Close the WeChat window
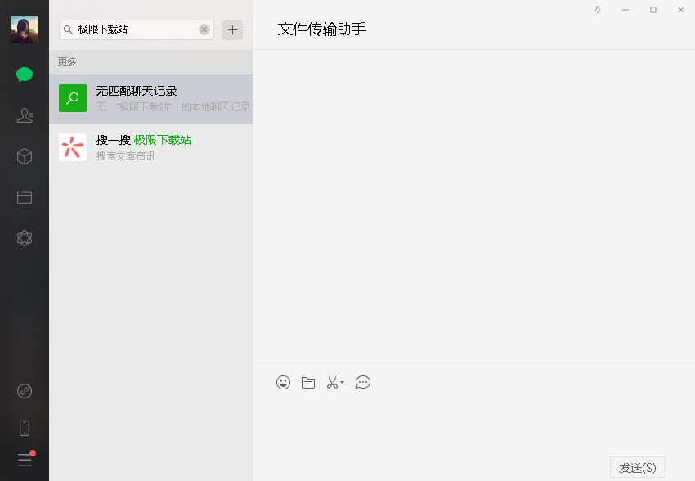The width and height of the screenshot is (695, 481). point(681,10)
